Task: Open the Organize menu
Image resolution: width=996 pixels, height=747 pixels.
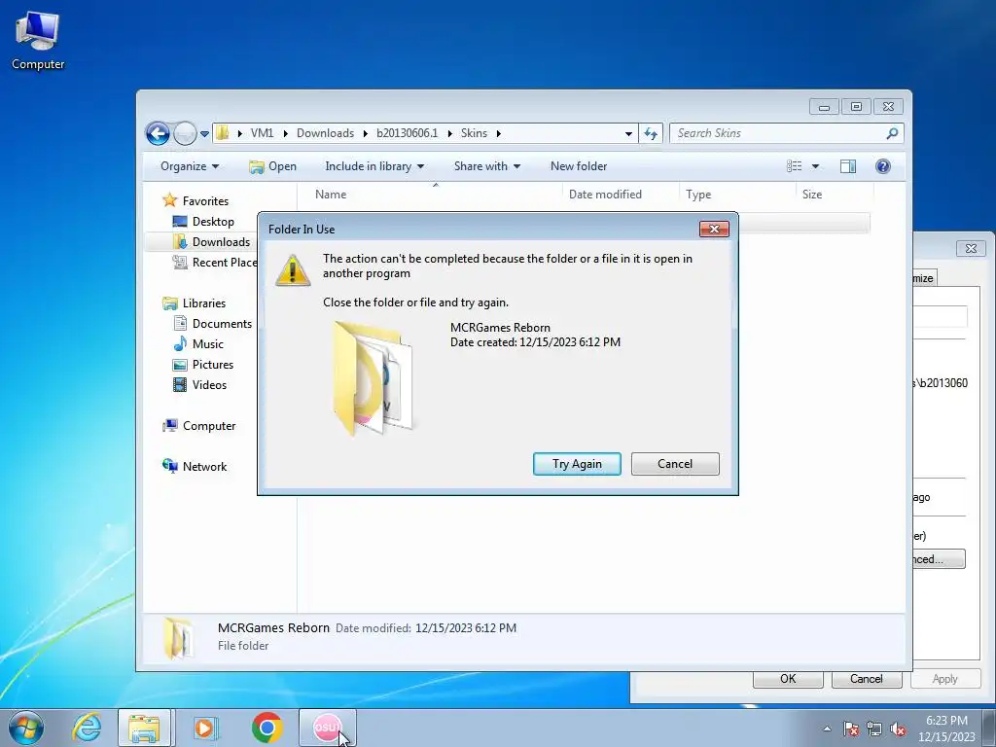Action: (190, 165)
